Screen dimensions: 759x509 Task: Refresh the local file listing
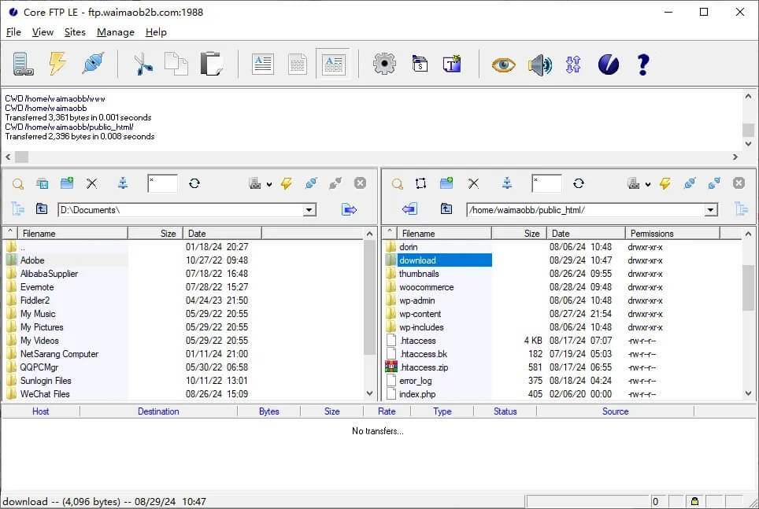pos(194,183)
